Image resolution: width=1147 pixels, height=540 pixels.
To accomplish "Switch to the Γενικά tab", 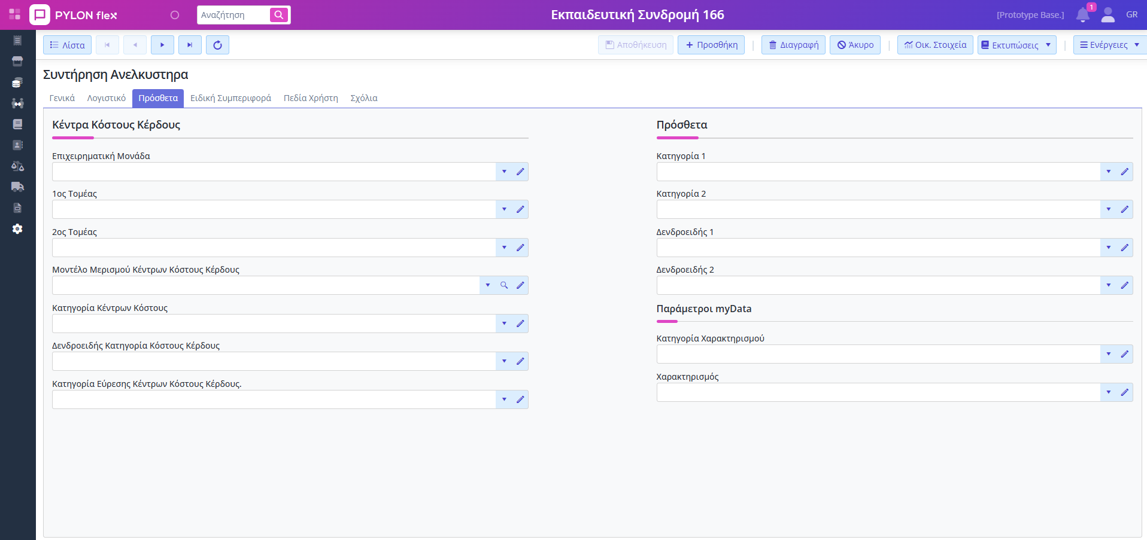I will pyautogui.click(x=62, y=98).
